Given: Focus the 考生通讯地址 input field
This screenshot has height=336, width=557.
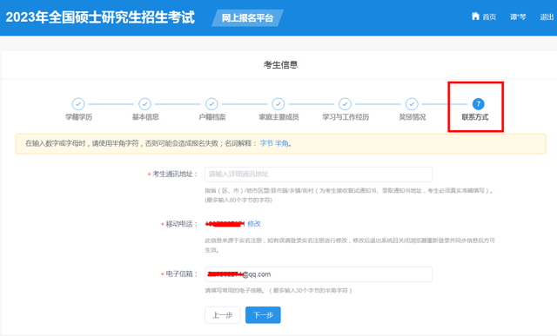Looking at the screenshot, I should [x=319, y=175].
